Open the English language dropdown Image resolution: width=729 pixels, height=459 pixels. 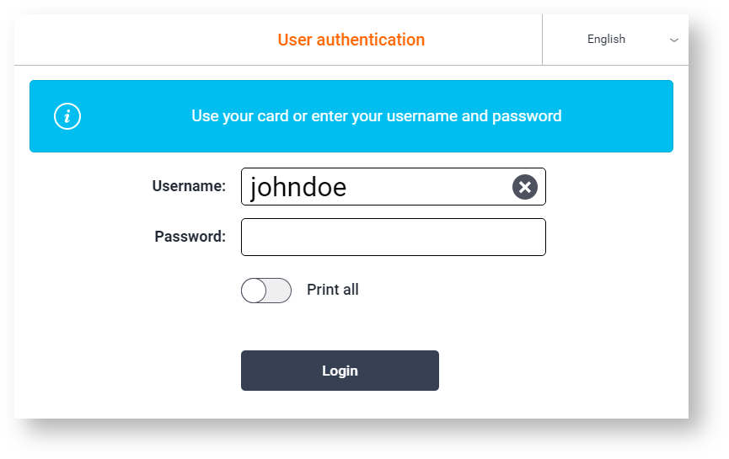pyautogui.click(x=615, y=40)
